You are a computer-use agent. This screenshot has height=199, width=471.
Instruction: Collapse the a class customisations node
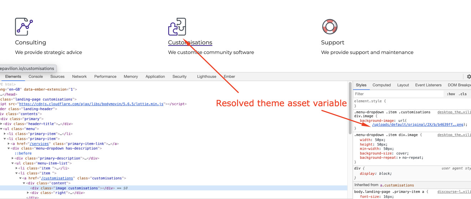pyautogui.click(x=21, y=178)
